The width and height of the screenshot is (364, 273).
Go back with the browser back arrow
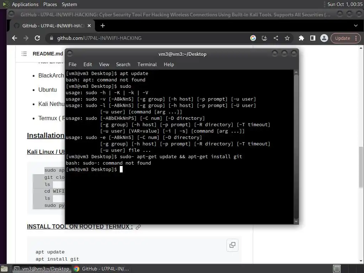pos(14,38)
